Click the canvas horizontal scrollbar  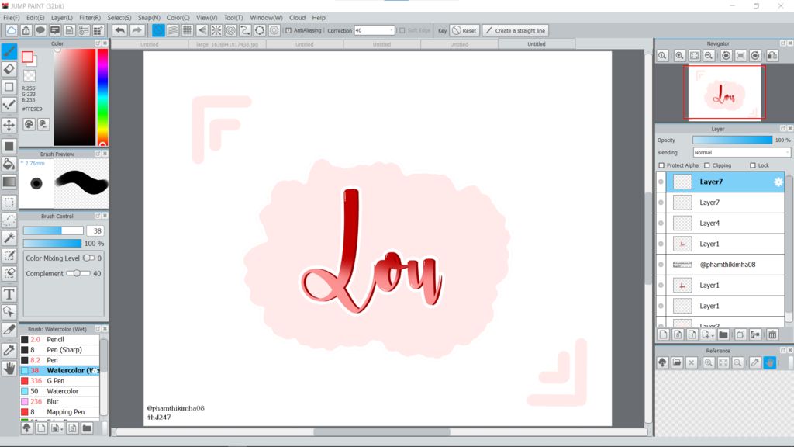[381, 432]
